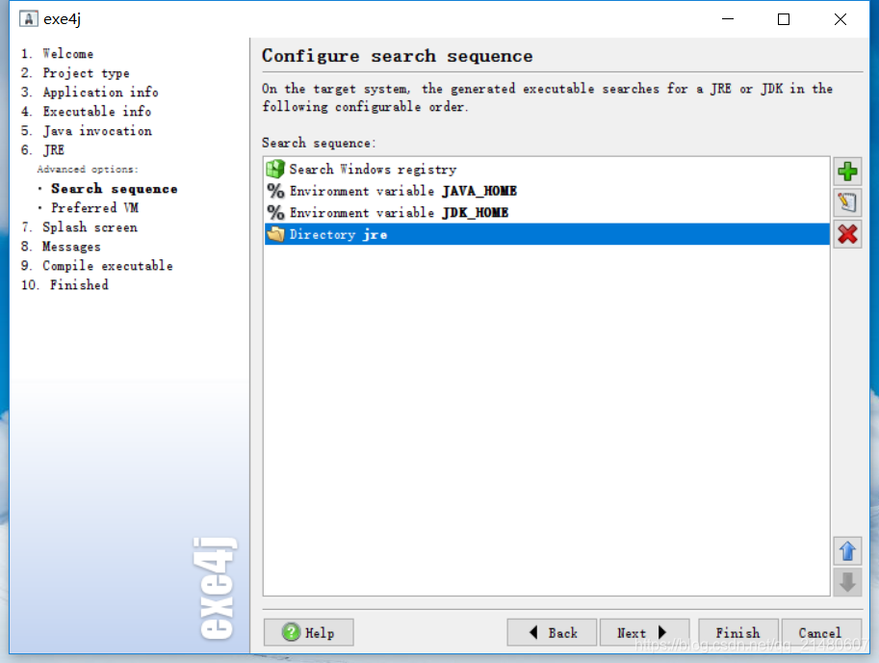The image size is (879, 663).
Task: Move selected entry up with blue arrow
Action: pyautogui.click(x=847, y=551)
